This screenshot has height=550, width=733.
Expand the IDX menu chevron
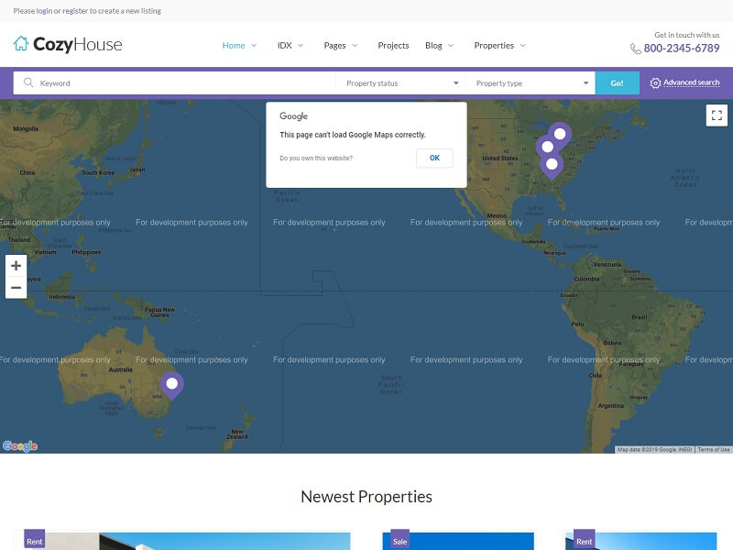(301, 45)
